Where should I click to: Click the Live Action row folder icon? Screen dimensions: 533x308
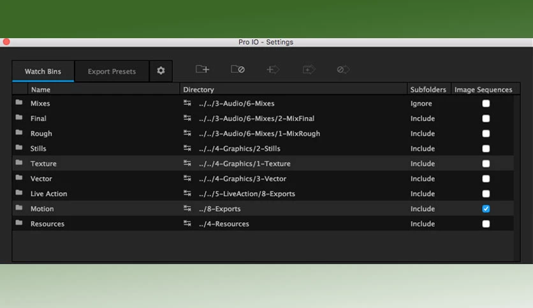click(19, 193)
